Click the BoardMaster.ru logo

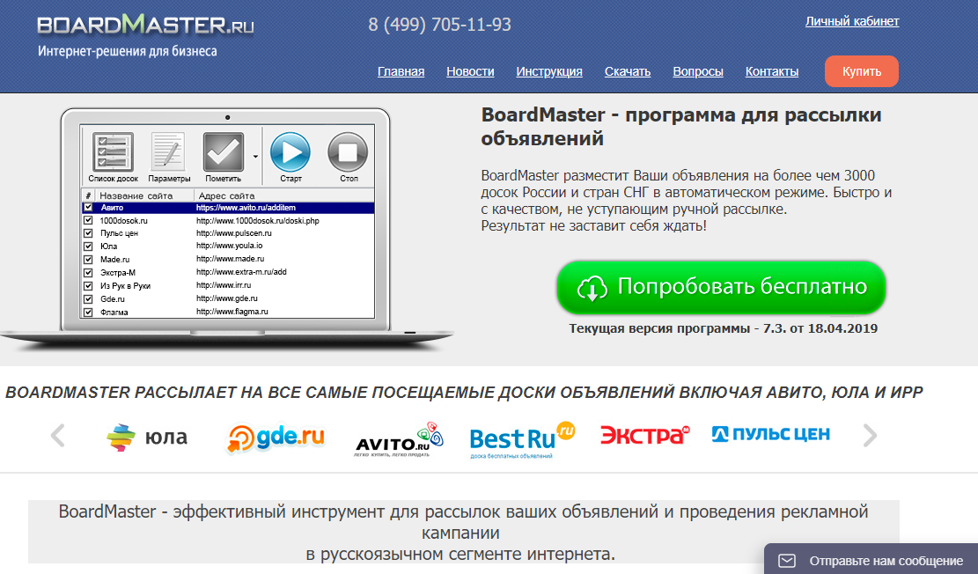[145, 25]
